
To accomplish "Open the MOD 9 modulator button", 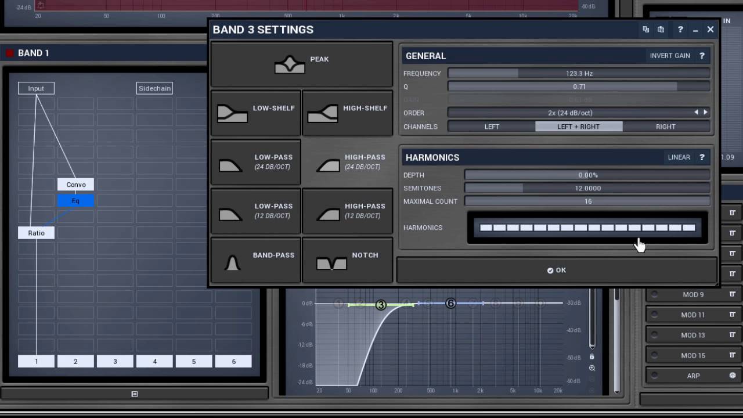I will click(x=692, y=294).
